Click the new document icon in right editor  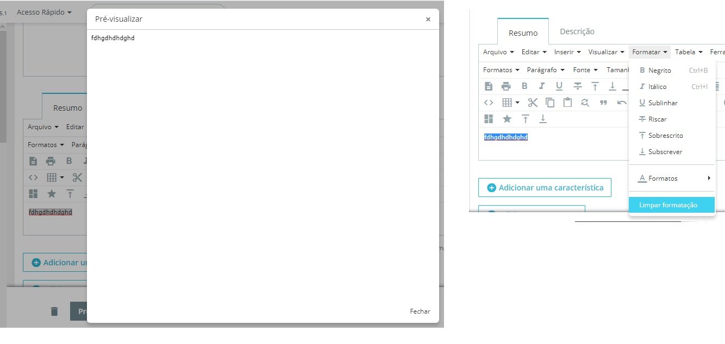(x=489, y=86)
